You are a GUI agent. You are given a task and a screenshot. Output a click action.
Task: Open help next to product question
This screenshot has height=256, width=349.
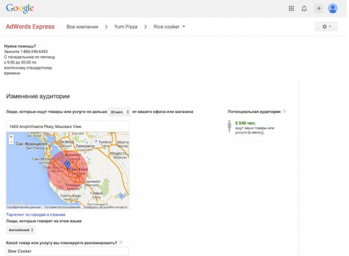(121, 243)
